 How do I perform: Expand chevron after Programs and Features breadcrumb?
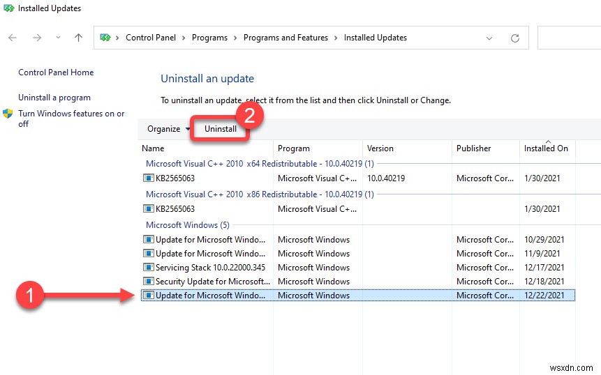336,38
